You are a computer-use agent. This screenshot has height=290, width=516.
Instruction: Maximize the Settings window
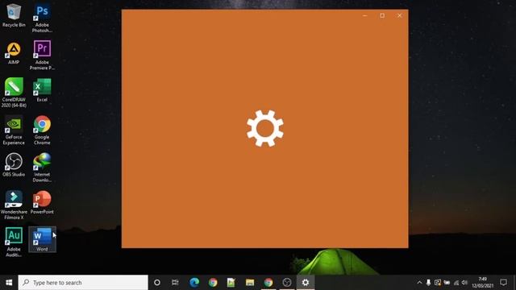click(x=382, y=15)
